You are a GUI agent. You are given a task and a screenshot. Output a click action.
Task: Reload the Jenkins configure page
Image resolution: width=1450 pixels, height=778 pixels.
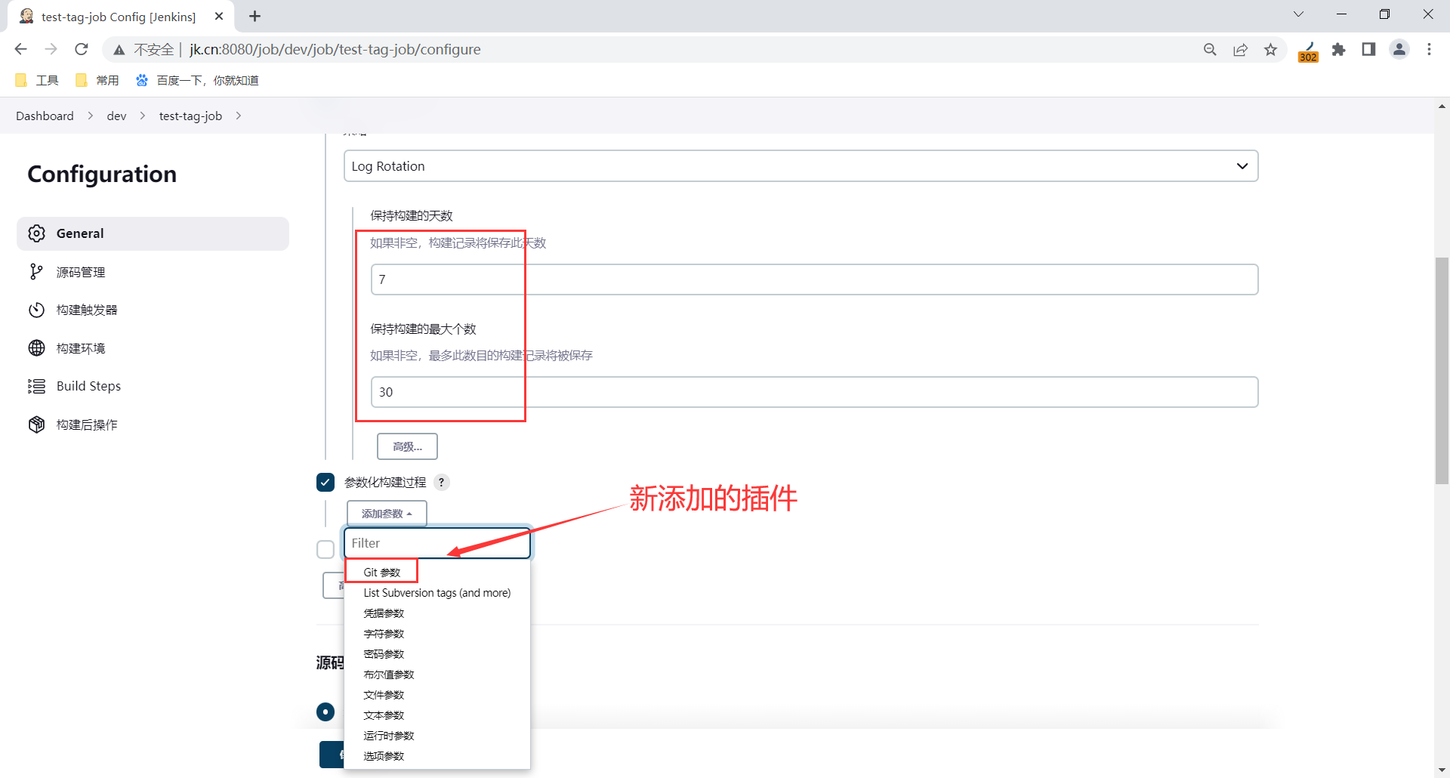point(82,49)
